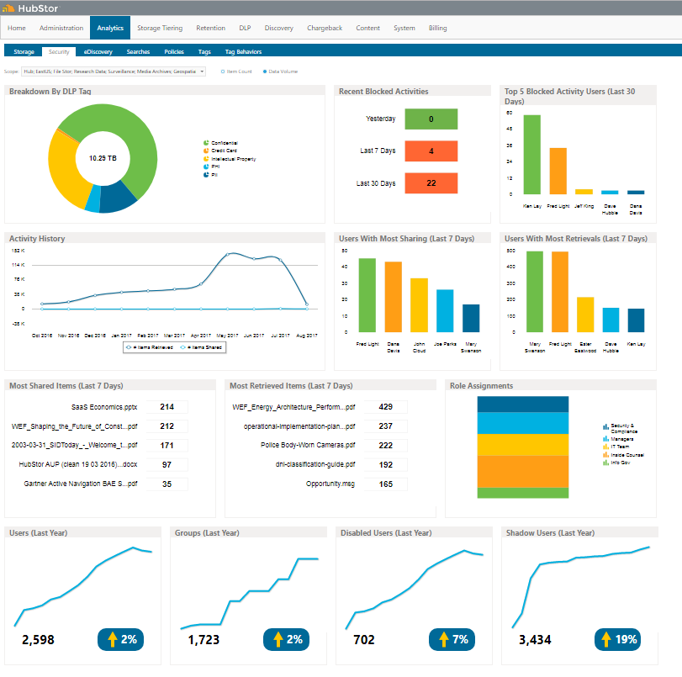Viewport: 682px width, 677px height.
Task: Open the Administration menu
Action: (x=61, y=28)
